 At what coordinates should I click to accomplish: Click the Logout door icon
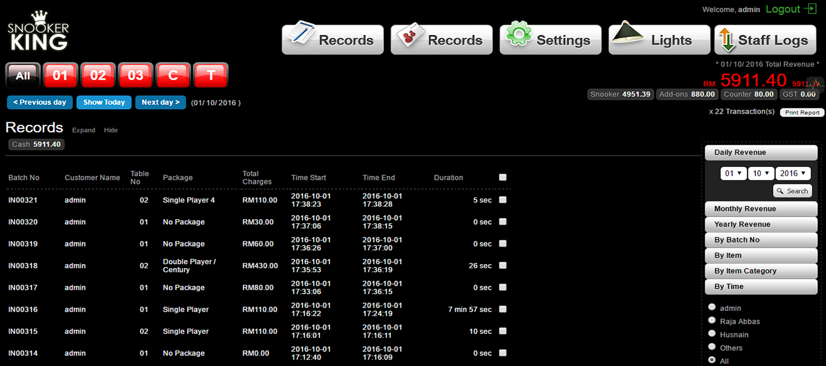pos(811,9)
